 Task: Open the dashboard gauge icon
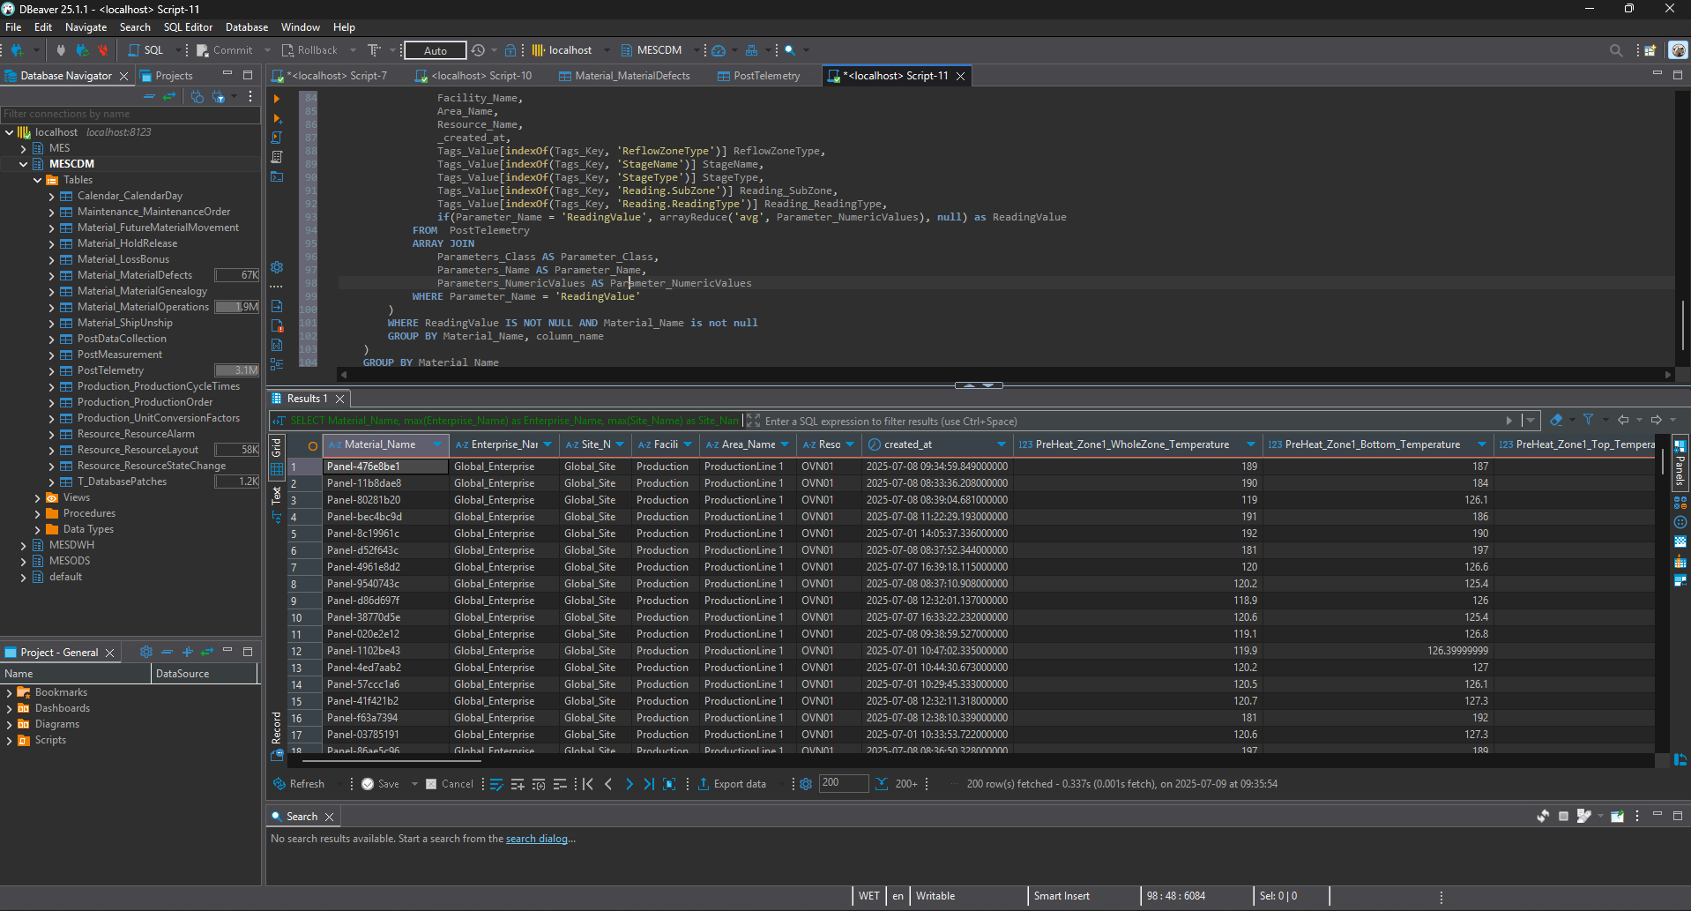(x=719, y=50)
